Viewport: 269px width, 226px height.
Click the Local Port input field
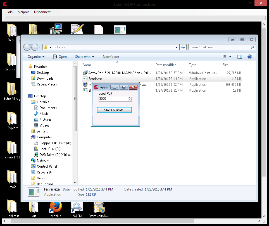(113, 99)
